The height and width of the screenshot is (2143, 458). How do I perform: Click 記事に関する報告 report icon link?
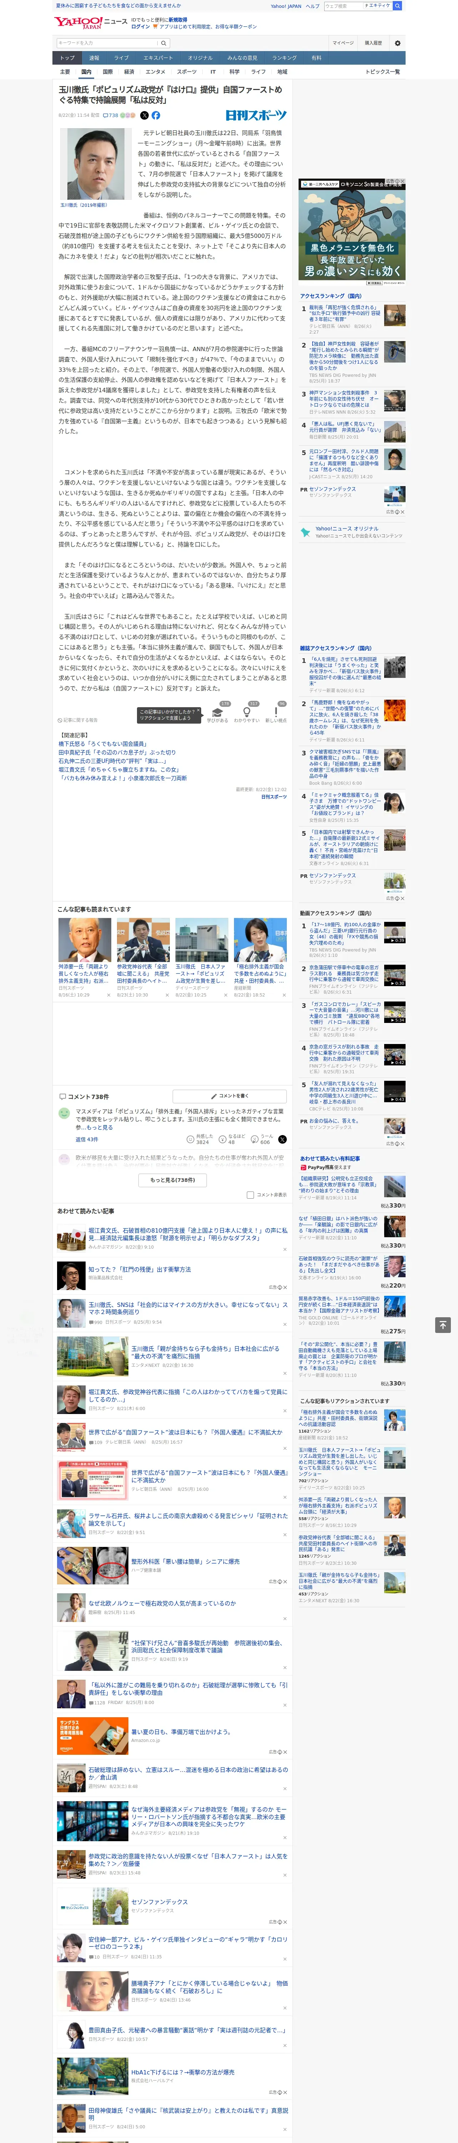[77, 720]
